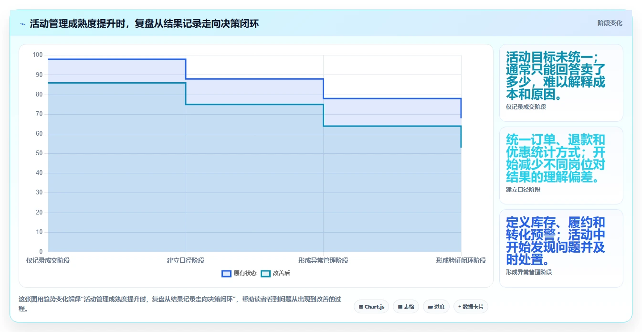Toggle the 改善后 legend entry
642x332 pixels.
pos(275,273)
